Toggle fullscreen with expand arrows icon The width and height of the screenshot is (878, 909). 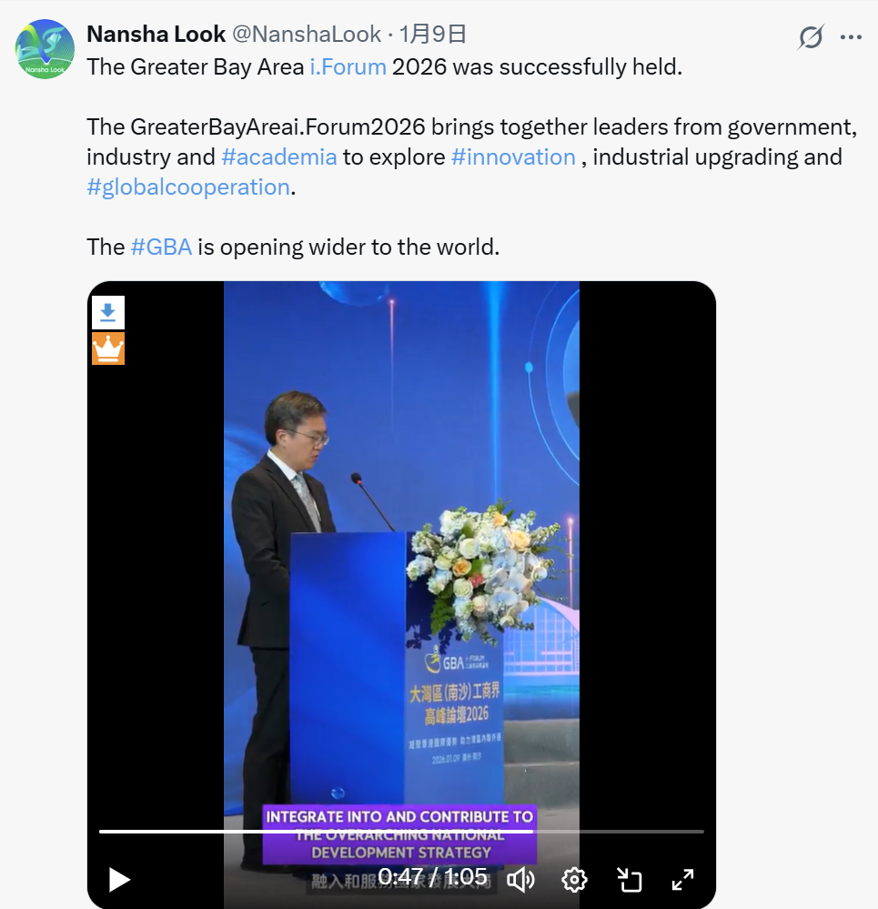click(x=682, y=880)
